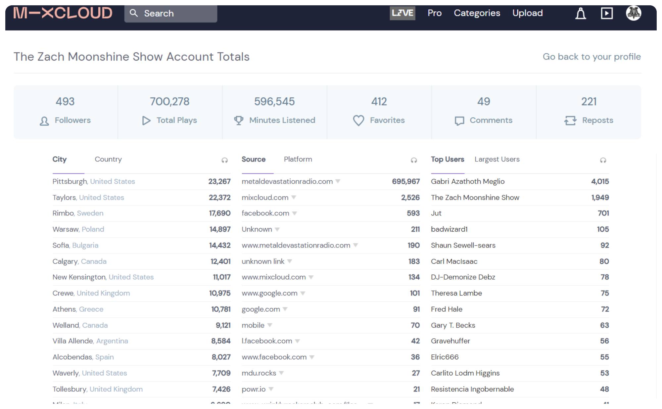Click headphones icon in City table header

(x=224, y=160)
